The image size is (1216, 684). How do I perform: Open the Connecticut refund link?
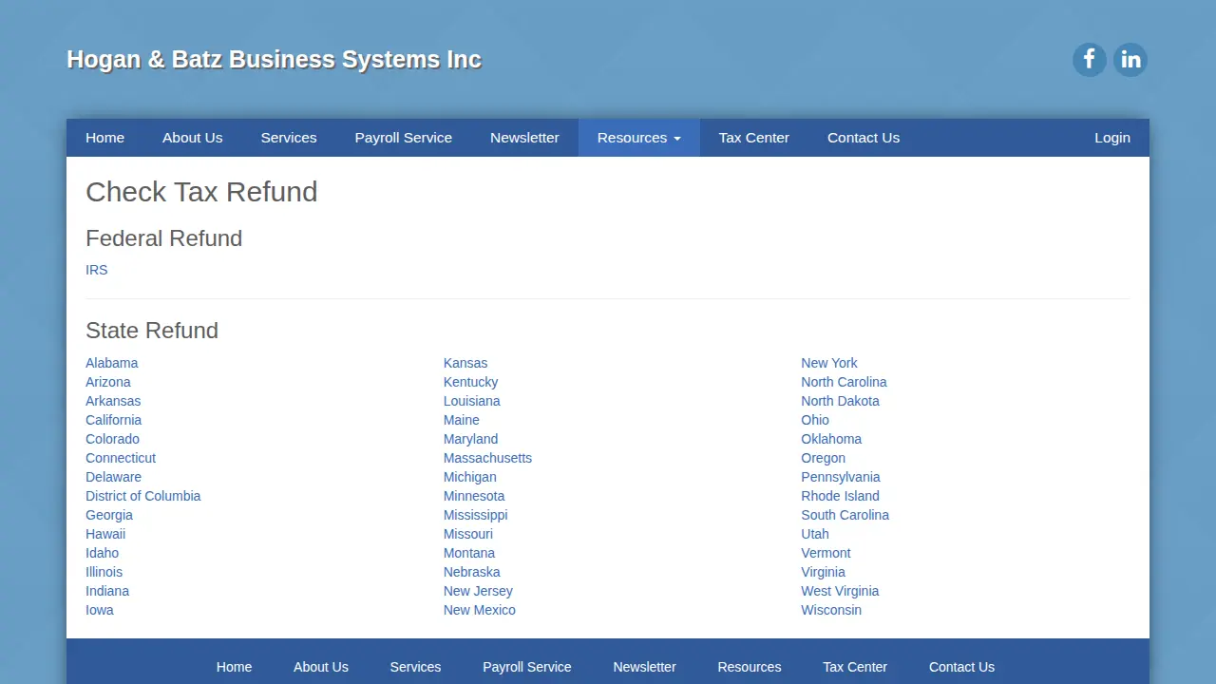point(121,458)
